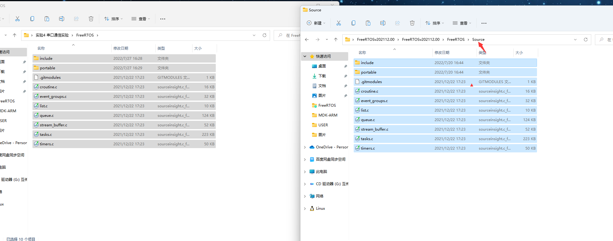Click Delete trash icon in FreeRTOS window
This screenshot has height=241, width=613.
91,19
